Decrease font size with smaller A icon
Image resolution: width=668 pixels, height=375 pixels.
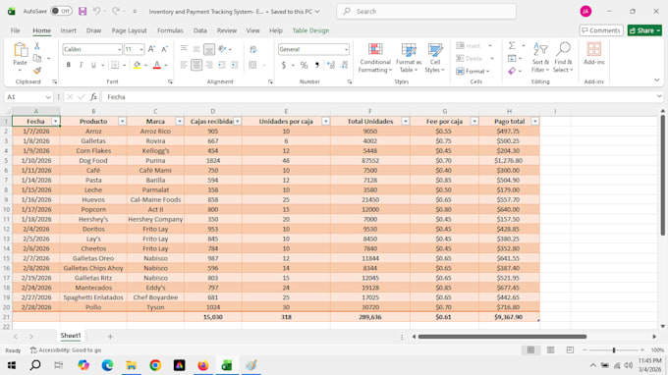point(164,49)
